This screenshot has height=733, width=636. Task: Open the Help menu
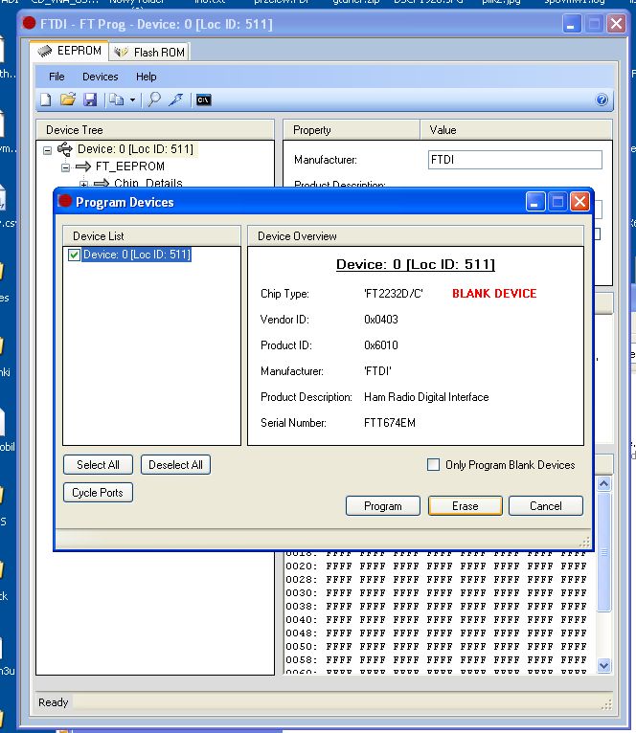point(146,77)
